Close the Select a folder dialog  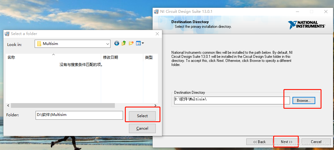[x=157, y=34]
